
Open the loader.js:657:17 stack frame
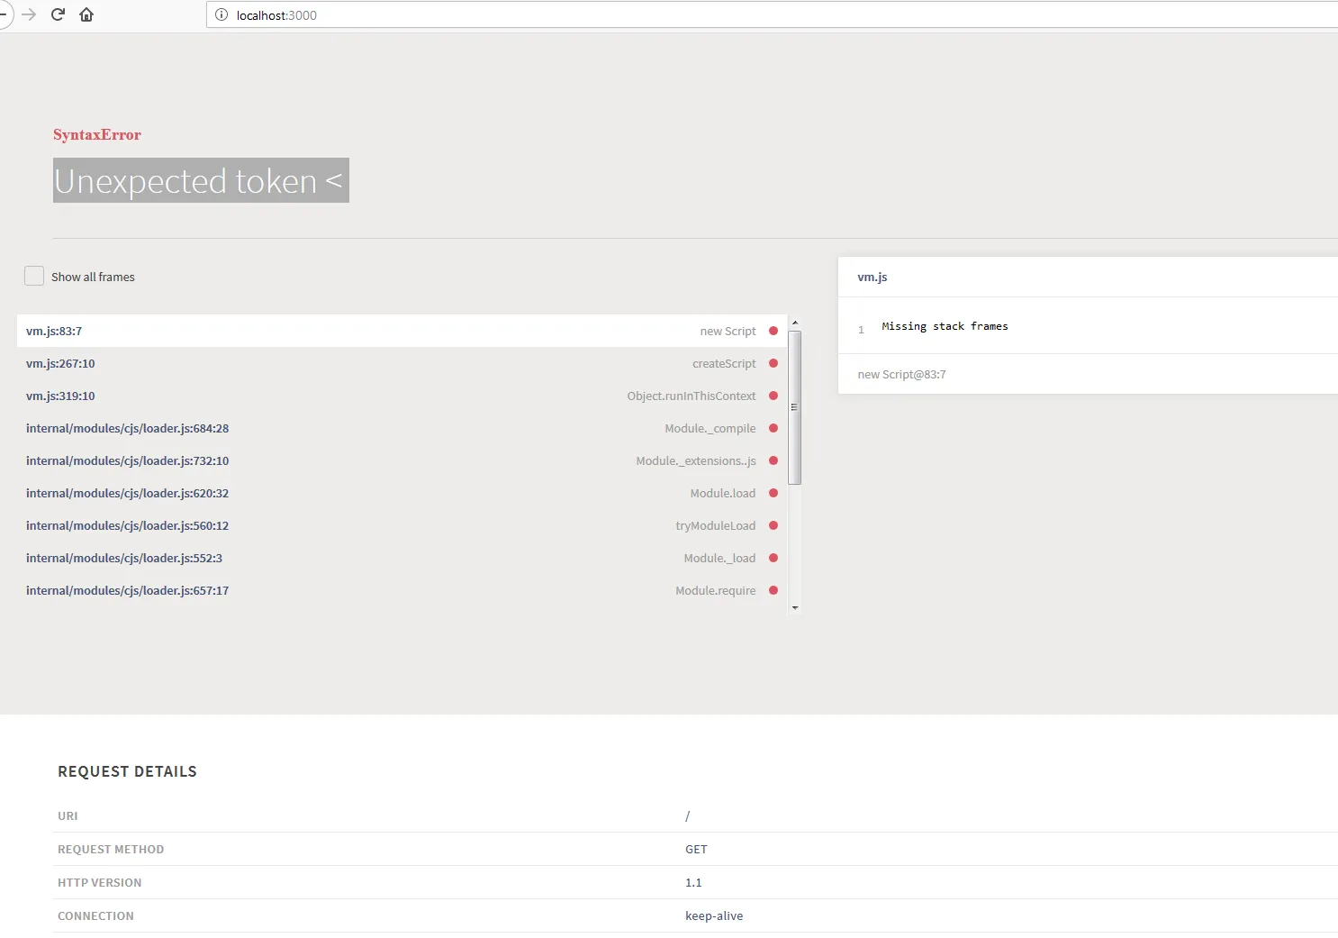click(402, 590)
